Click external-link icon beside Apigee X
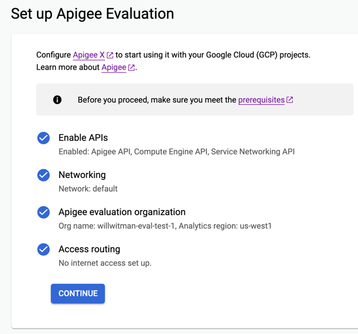This screenshot has height=334, width=358. (111, 55)
